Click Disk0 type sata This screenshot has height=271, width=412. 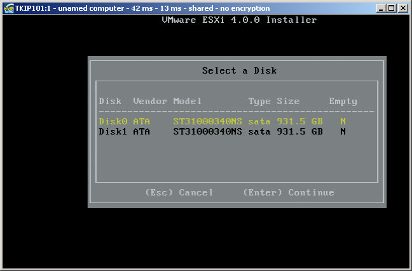point(259,121)
